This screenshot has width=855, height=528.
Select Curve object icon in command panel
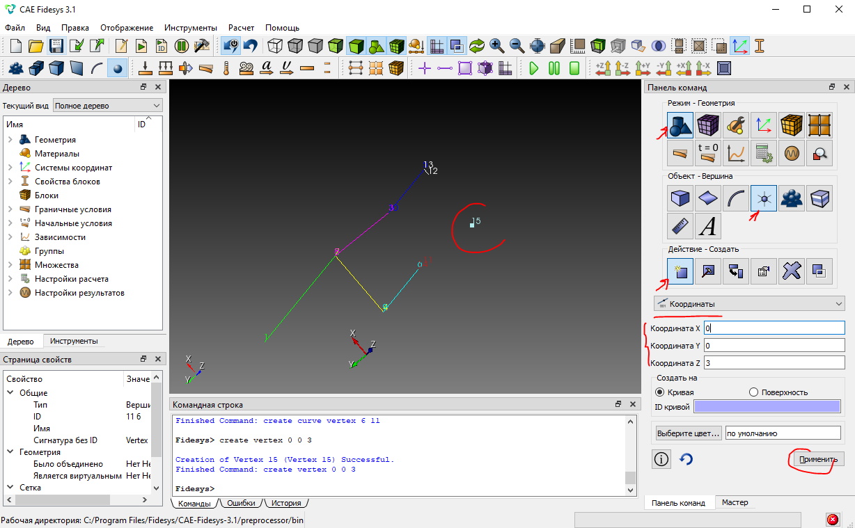[736, 199]
